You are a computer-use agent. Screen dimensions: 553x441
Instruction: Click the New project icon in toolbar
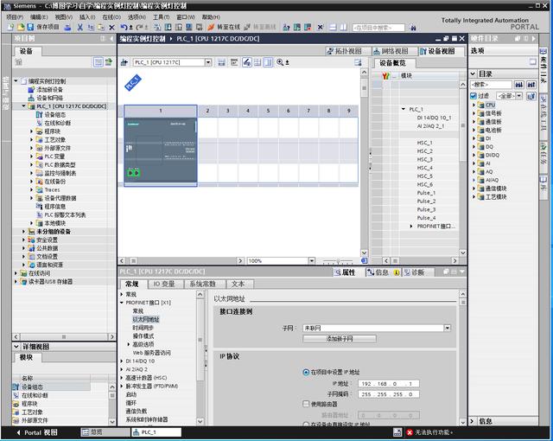(10, 27)
